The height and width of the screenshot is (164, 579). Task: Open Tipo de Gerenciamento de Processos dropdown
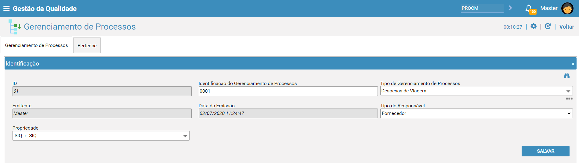pyautogui.click(x=476, y=91)
